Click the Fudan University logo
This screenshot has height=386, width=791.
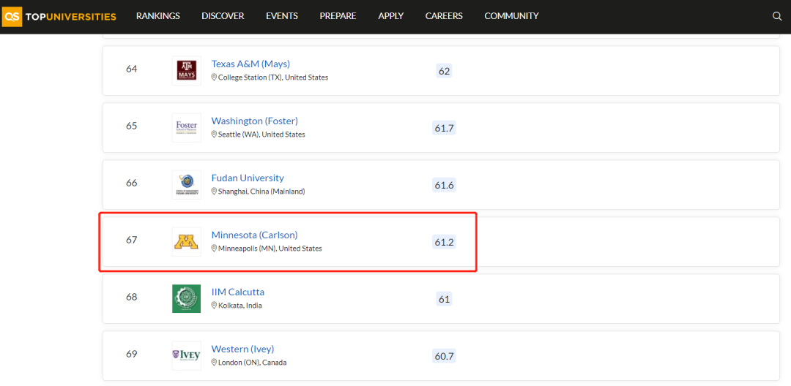click(186, 184)
